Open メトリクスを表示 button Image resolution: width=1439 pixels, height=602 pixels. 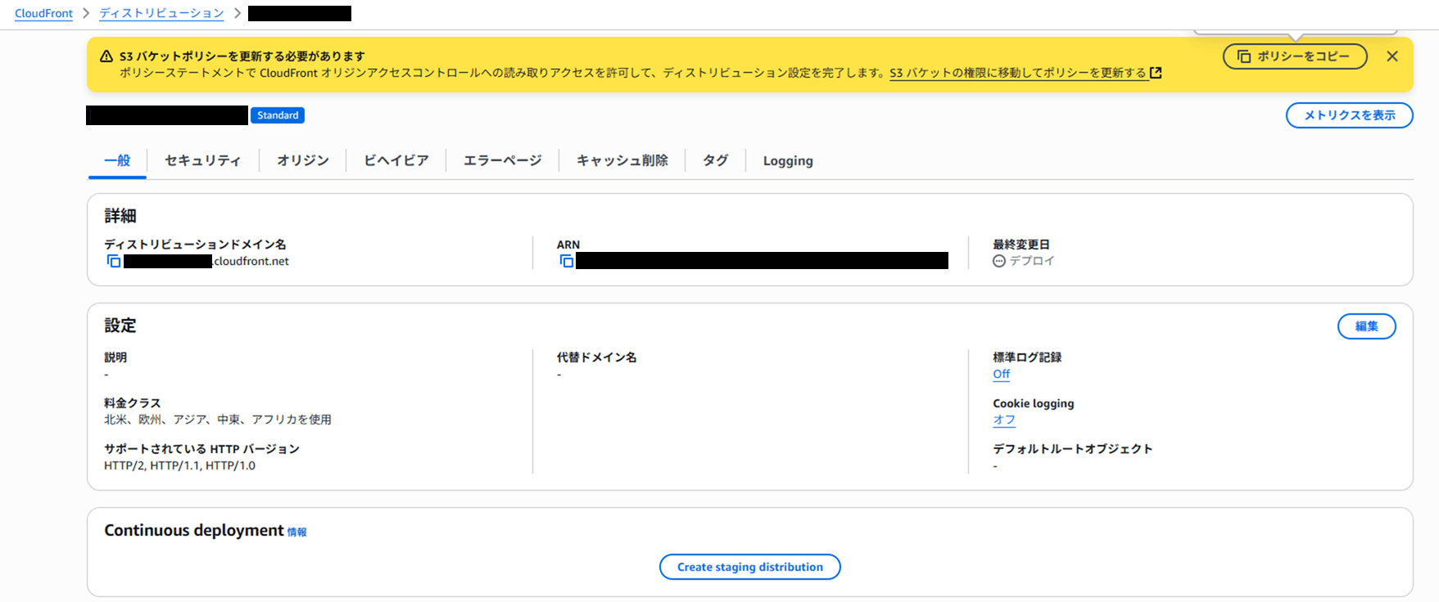pyautogui.click(x=1349, y=115)
